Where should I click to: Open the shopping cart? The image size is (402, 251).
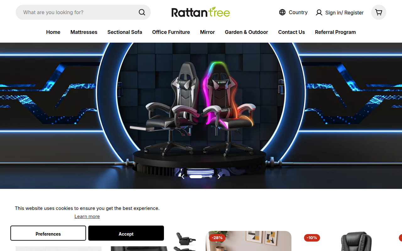[x=379, y=12]
